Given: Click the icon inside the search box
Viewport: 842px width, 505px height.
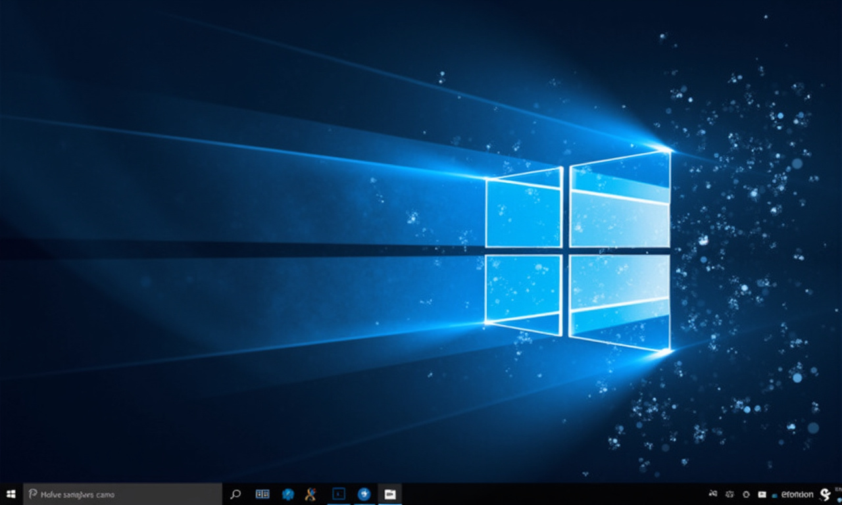Looking at the screenshot, I should (32, 494).
